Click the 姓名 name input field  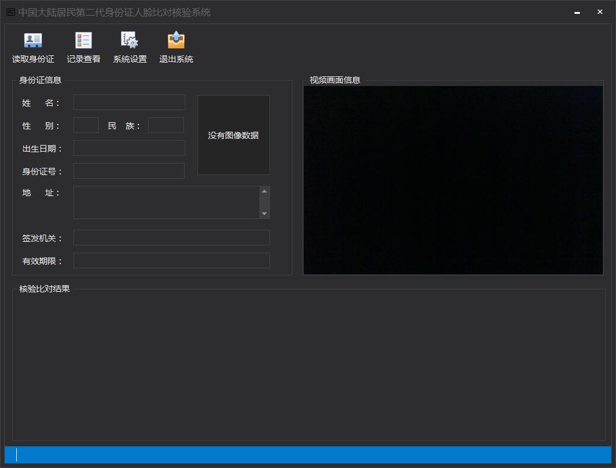pos(129,102)
